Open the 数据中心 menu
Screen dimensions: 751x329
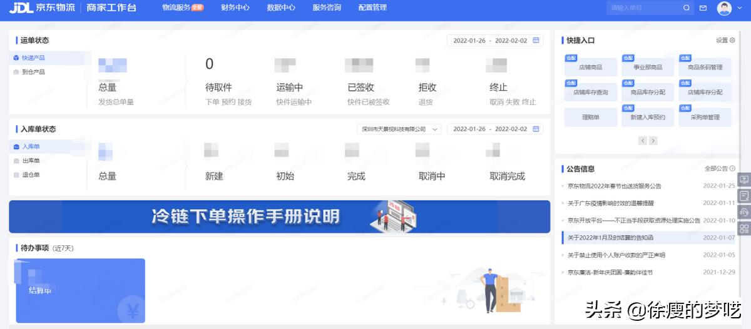pyautogui.click(x=281, y=8)
